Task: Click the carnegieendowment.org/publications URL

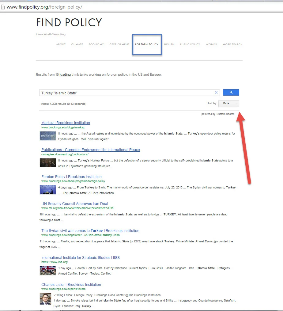Action: click(65, 154)
